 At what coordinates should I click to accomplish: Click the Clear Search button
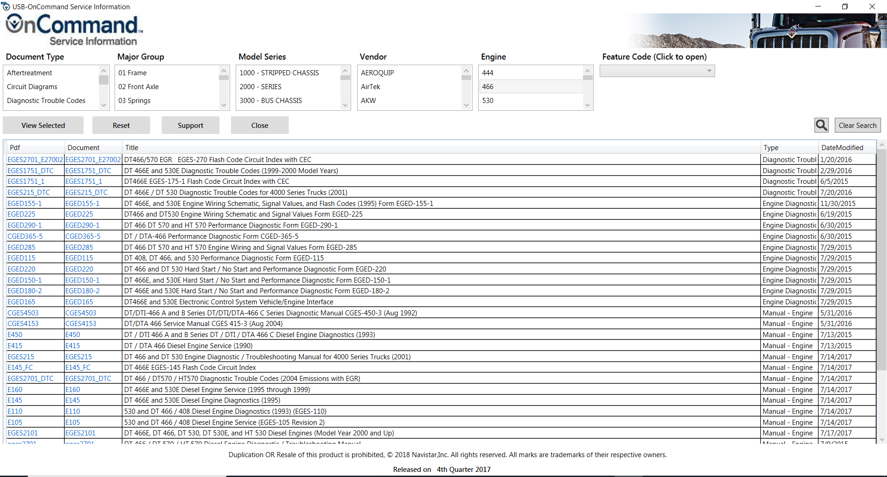coord(857,125)
